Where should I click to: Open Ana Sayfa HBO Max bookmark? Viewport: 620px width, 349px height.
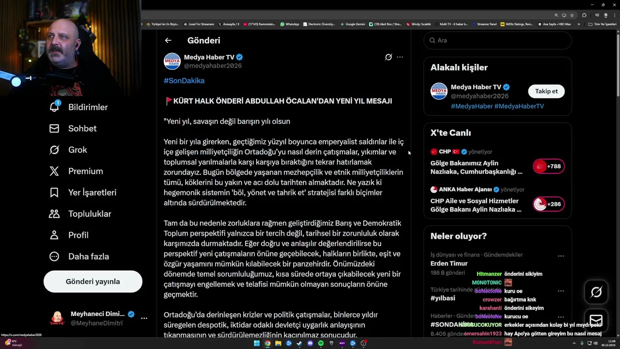click(x=554, y=24)
